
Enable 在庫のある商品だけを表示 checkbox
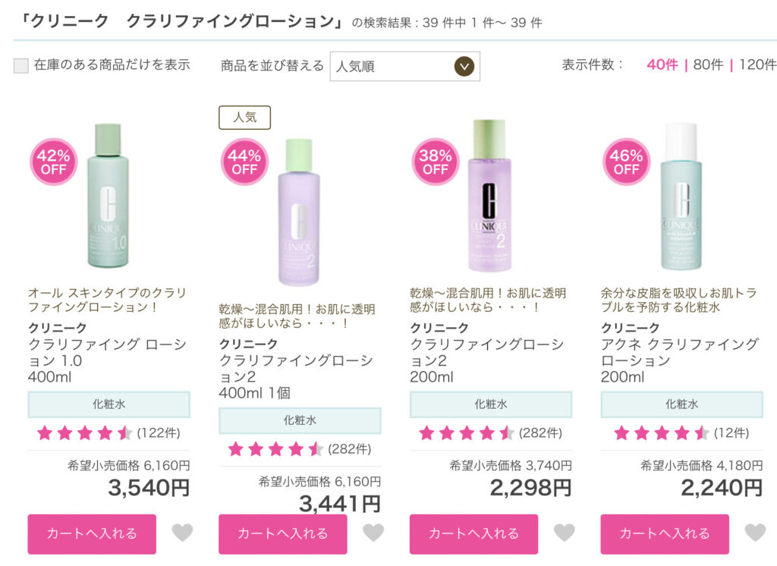click(20, 65)
